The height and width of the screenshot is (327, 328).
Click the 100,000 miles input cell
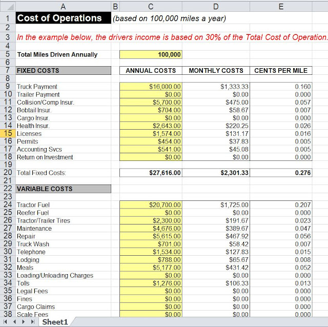(x=151, y=55)
